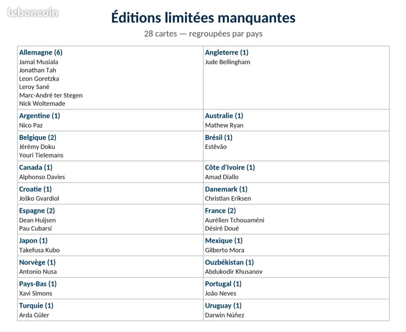Select the "Allemagne (6)" country heading
Screen dimensions: 406x332
coord(41,53)
